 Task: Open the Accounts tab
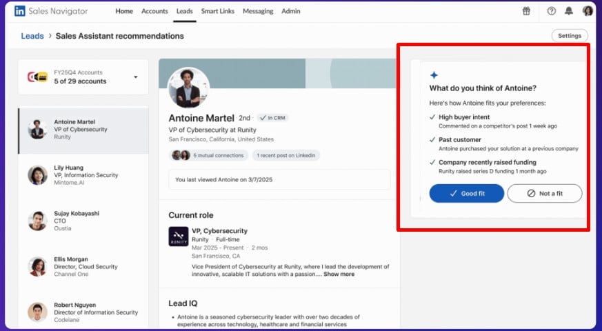(154, 11)
